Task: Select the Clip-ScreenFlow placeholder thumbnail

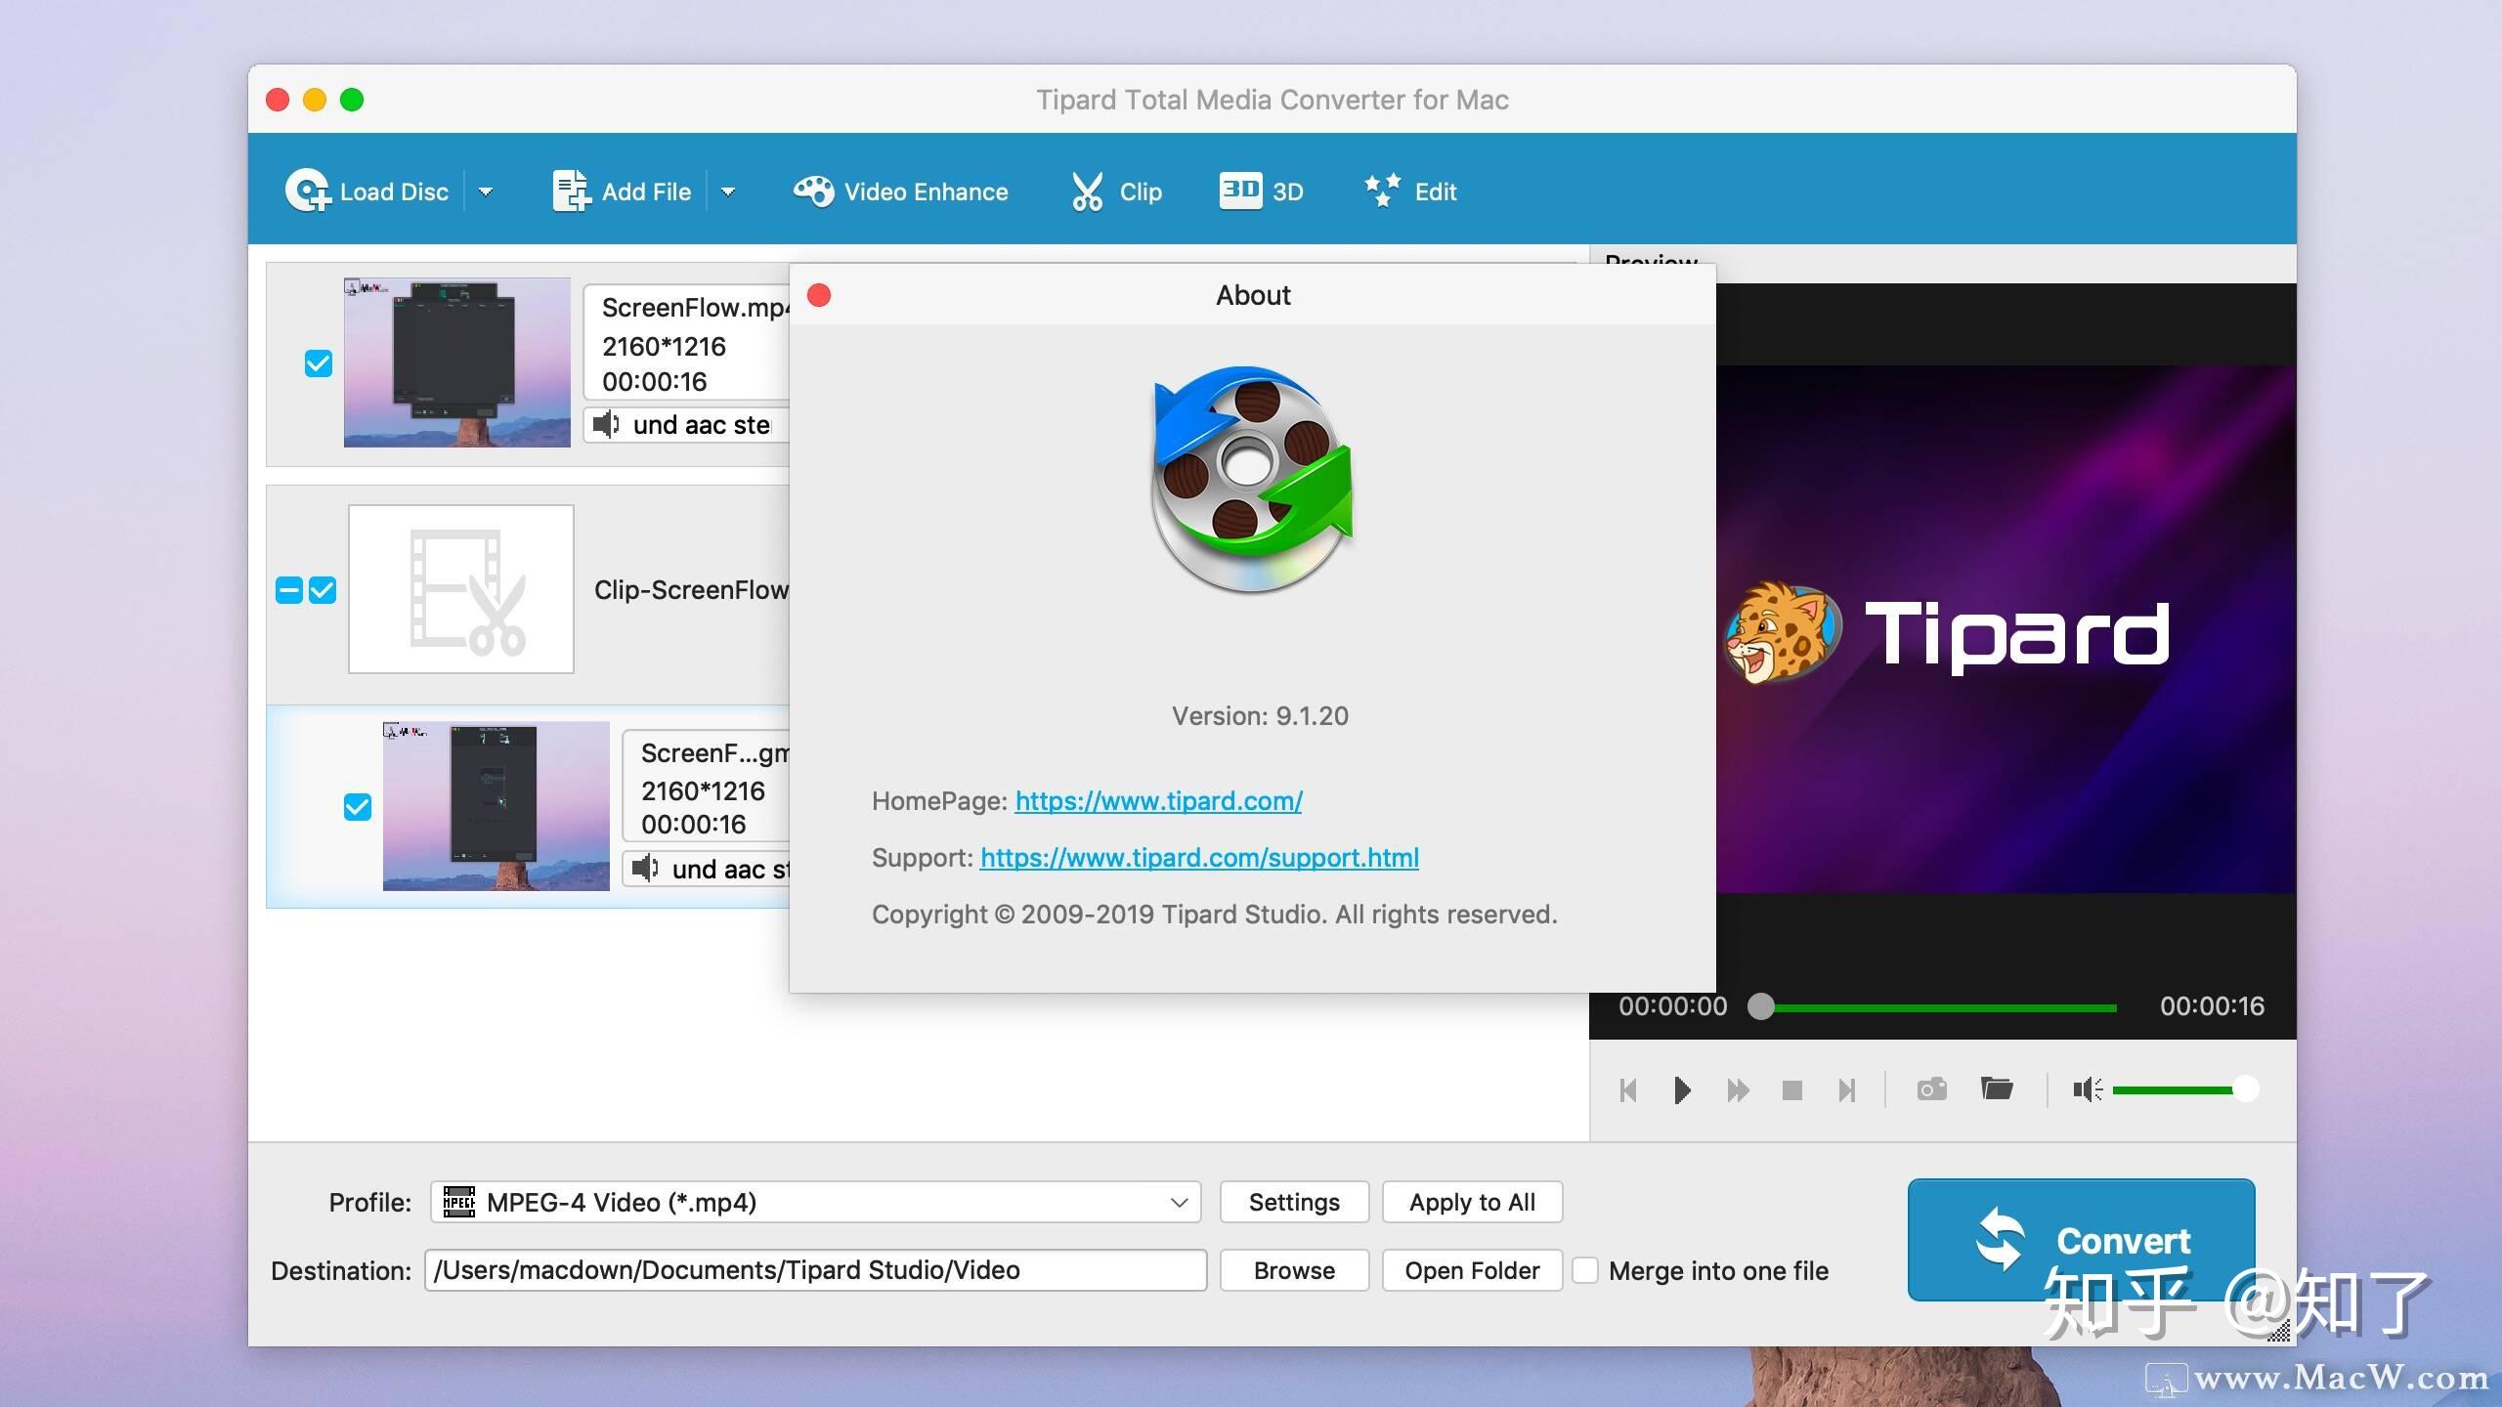Action: pos(461,589)
